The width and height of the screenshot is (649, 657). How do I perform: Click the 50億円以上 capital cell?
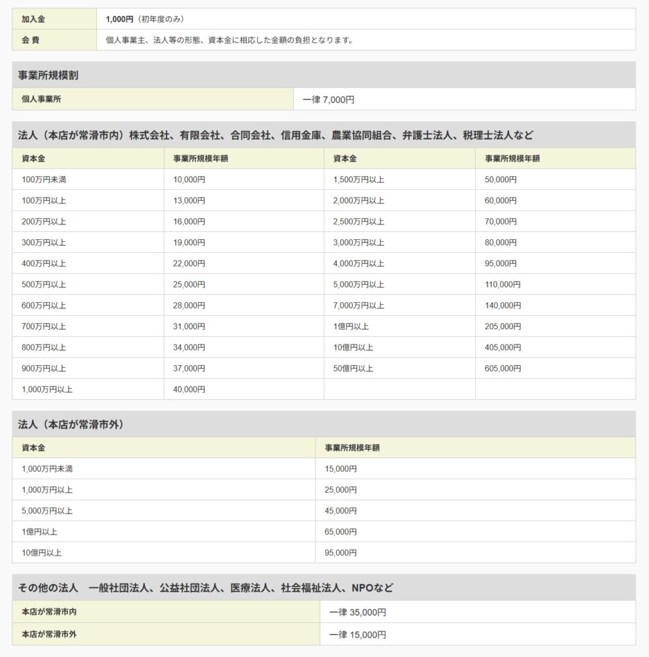point(353,368)
